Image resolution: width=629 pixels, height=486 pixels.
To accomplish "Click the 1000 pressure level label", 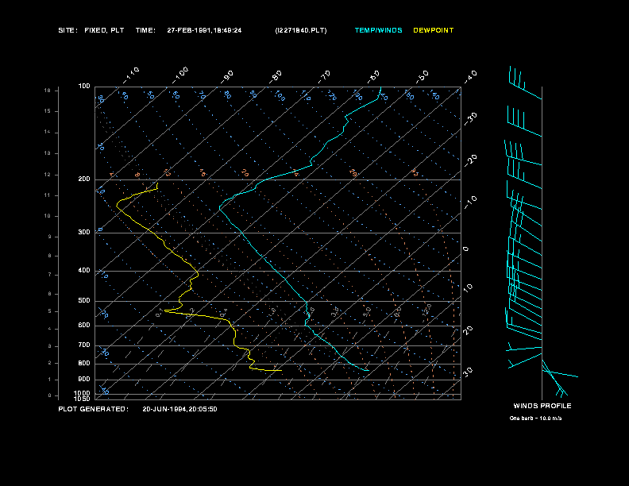I will [83, 393].
